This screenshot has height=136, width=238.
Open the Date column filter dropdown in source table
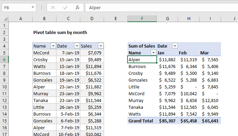(x=76, y=46)
